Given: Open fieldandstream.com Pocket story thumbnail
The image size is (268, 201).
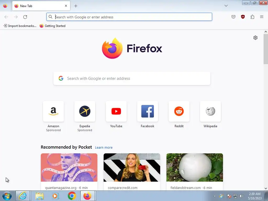Looking at the screenshot, I should click(x=195, y=167).
